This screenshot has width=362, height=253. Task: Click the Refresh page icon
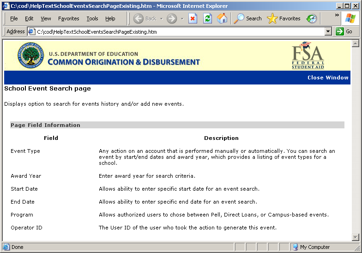[208, 18]
